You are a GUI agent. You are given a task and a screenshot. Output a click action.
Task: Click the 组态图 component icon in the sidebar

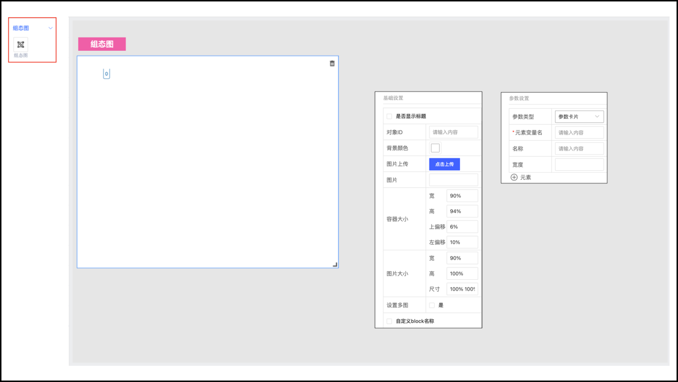tap(21, 45)
